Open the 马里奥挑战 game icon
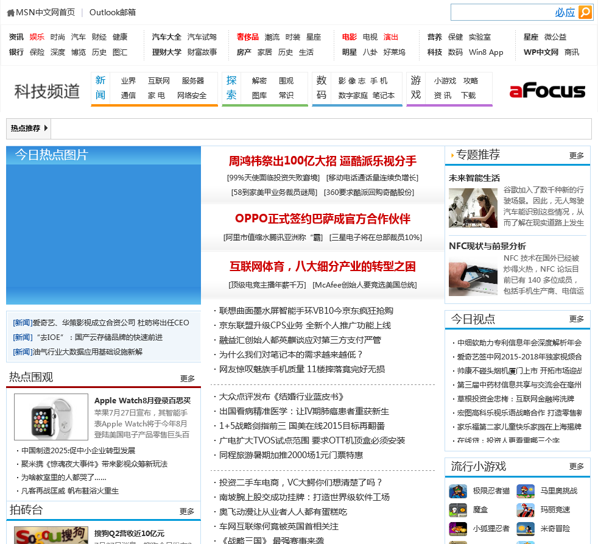598x544 pixels. click(525, 492)
